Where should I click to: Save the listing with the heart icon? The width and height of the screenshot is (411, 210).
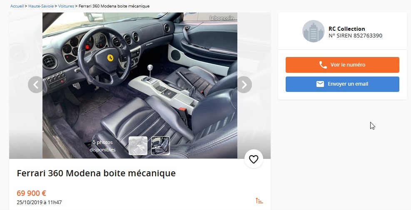coord(254,159)
